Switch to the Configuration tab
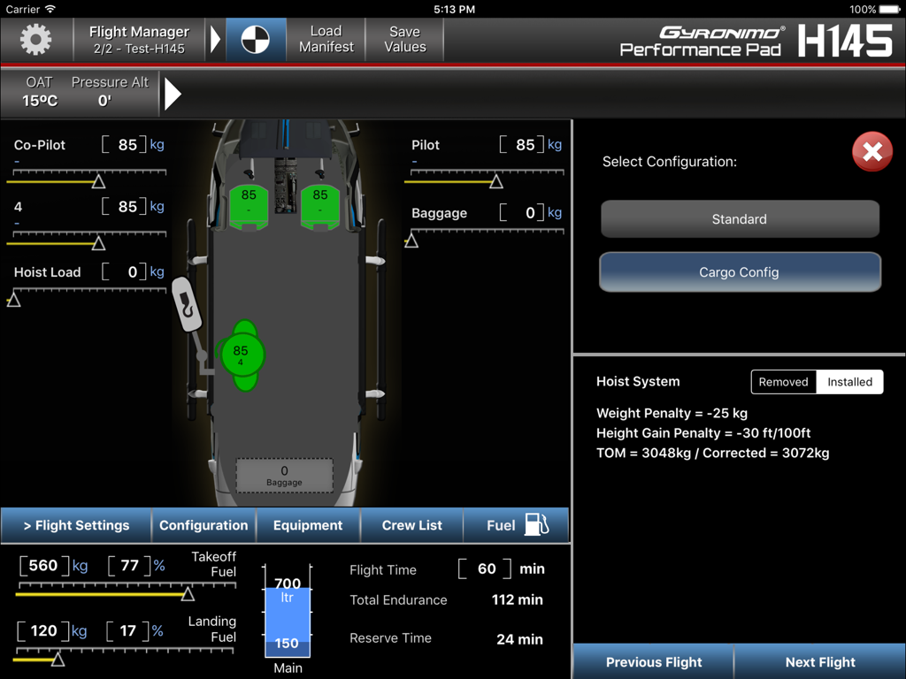 point(203,525)
